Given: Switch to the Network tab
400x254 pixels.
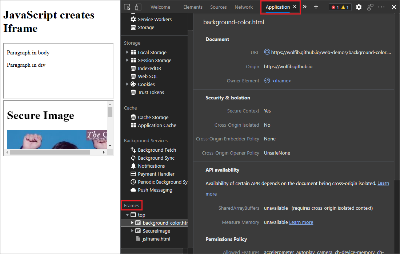Looking at the screenshot, I should tap(244, 7).
